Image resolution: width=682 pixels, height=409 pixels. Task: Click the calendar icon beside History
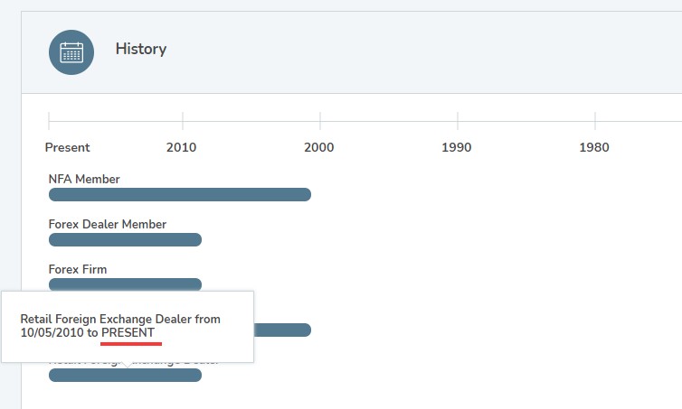point(71,51)
